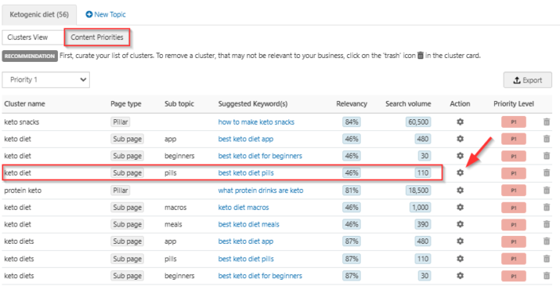Click the 'Page type' column header

click(126, 104)
